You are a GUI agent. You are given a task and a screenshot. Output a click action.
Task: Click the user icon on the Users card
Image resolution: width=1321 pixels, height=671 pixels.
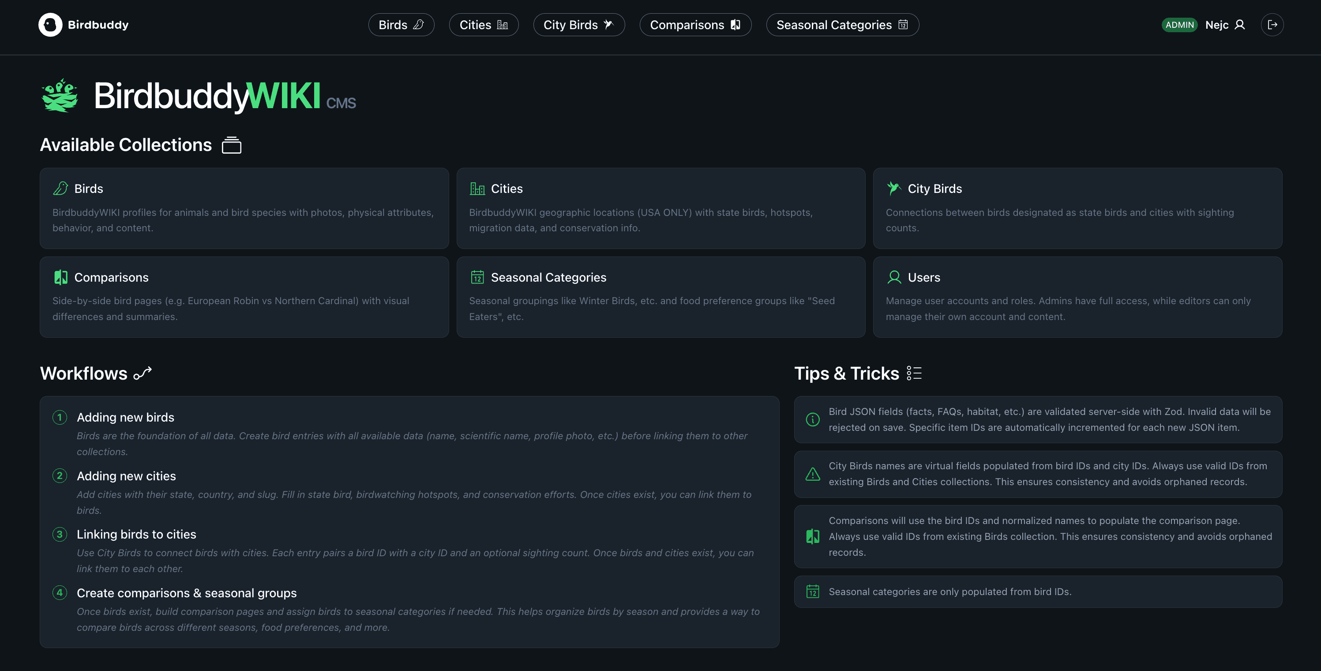[x=894, y=277]
